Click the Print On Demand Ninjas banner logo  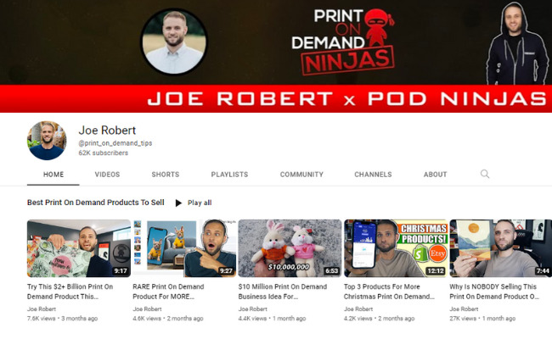tap(343, 42)
